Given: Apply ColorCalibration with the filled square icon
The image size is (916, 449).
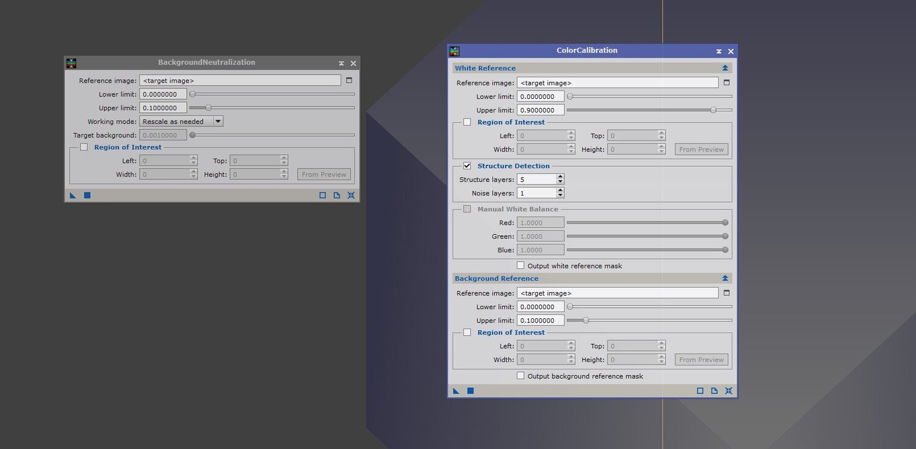Looking at the screenshot, I should click(470, 391).
